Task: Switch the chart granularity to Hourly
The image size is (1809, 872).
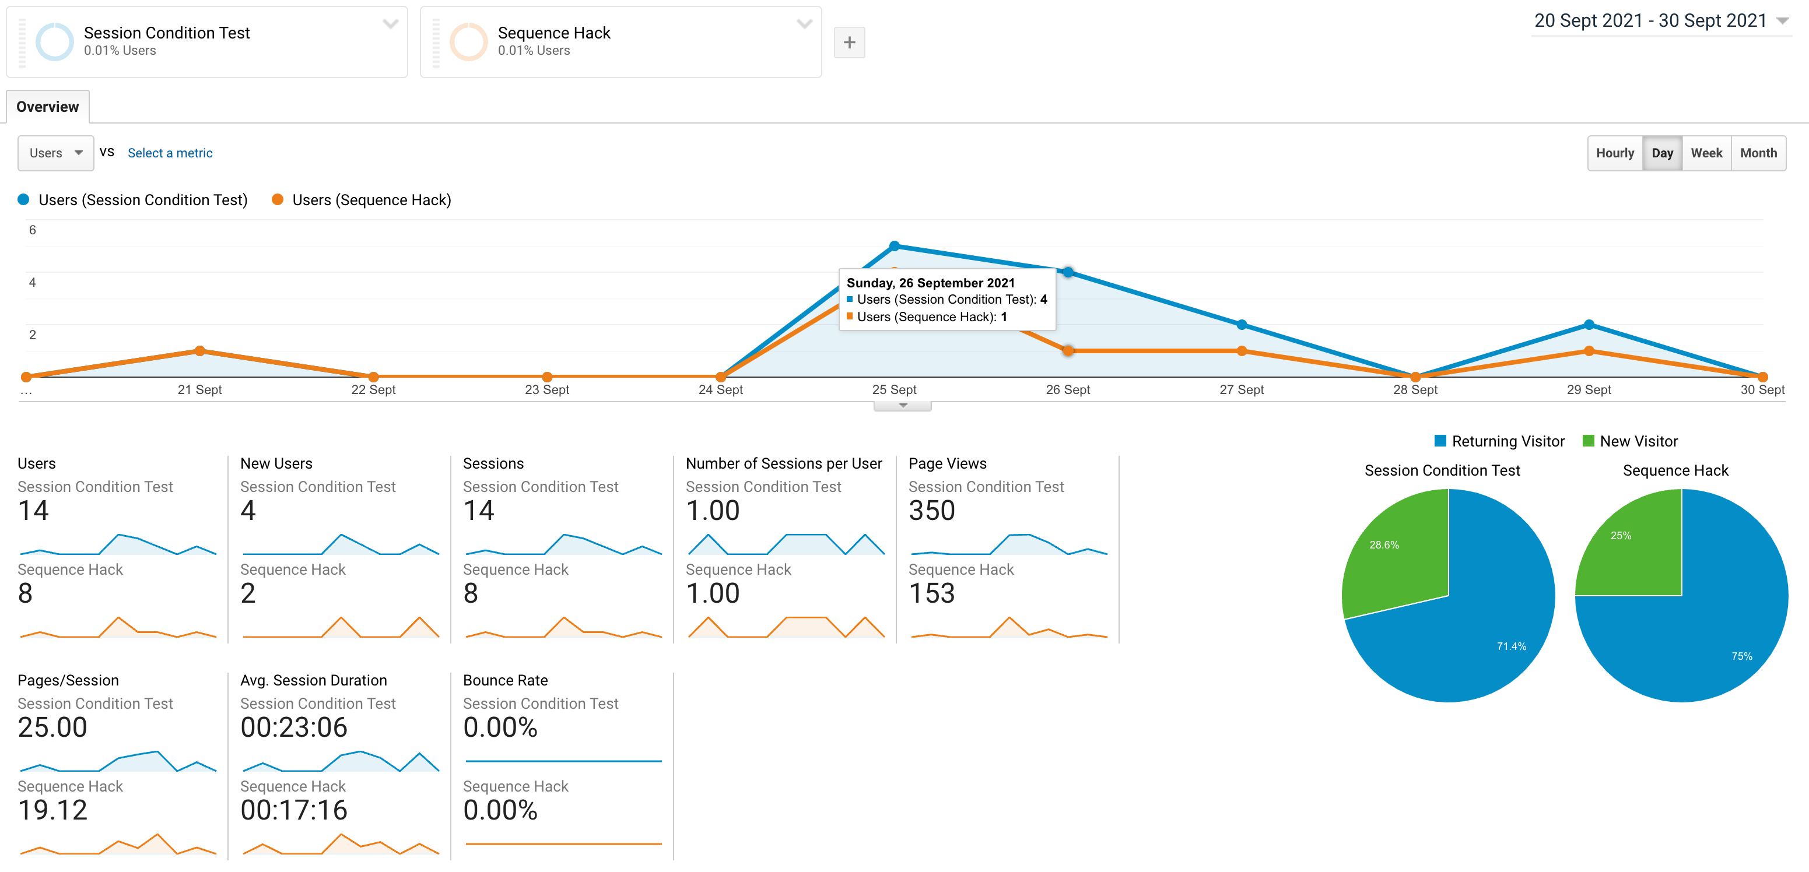Action: 1614,153
